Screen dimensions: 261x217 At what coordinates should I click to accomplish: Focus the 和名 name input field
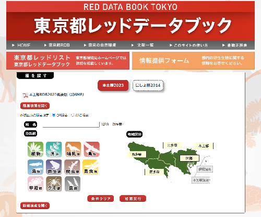[x=71, y=124]
